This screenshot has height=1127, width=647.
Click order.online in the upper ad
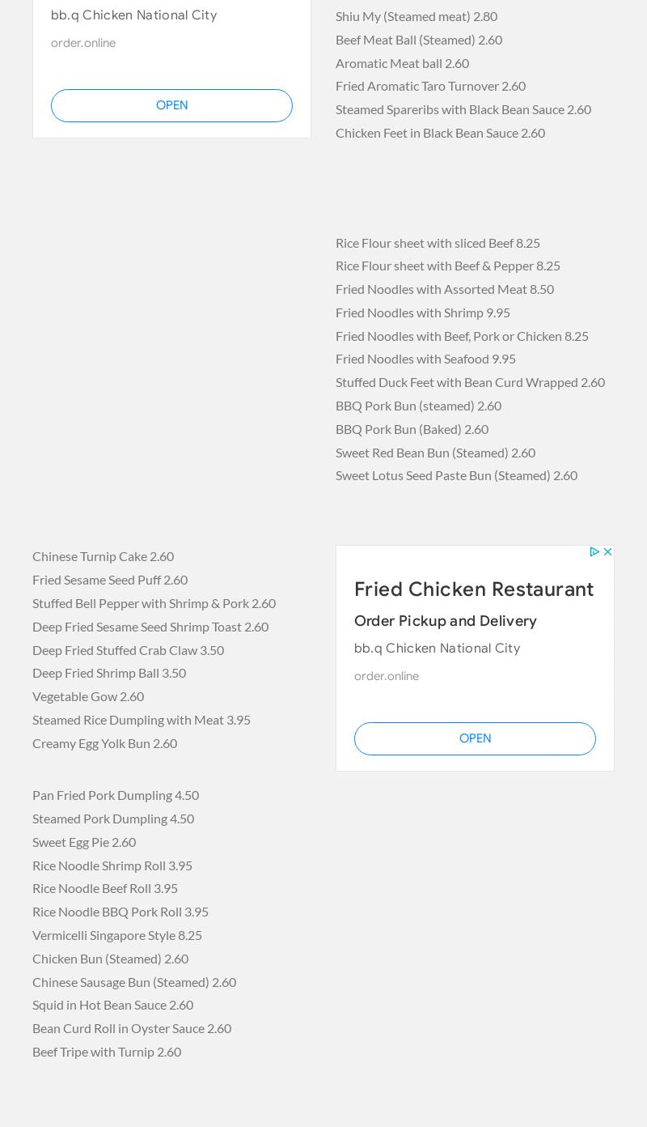82,43
